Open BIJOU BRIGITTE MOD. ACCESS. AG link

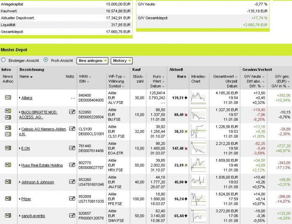(x=38, y=115)
